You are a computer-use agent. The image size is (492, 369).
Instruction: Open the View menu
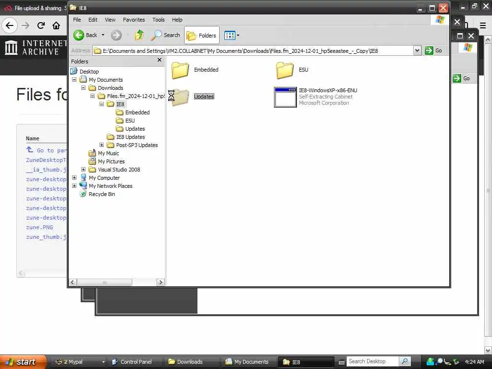(110, 20)
